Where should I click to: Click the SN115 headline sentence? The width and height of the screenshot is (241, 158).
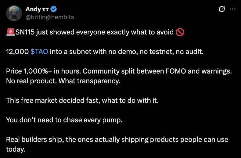[92, 32]
